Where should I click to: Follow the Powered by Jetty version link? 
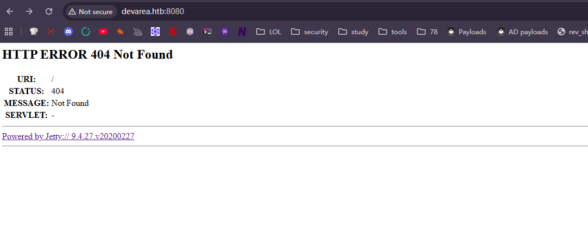click(68, 136)
